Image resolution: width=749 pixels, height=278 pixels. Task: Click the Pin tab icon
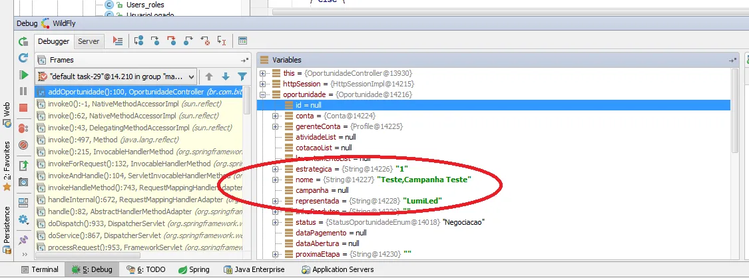23,240
